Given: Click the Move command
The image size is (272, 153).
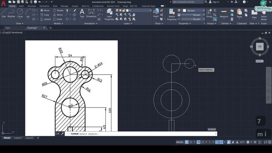Looking at the screenshot, I should (x=45, y=10).
